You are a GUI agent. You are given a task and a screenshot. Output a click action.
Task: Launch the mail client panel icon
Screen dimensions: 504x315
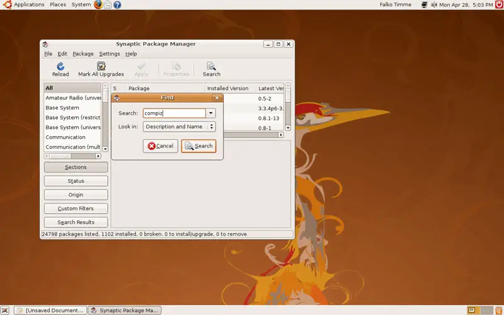pos(108,4)
